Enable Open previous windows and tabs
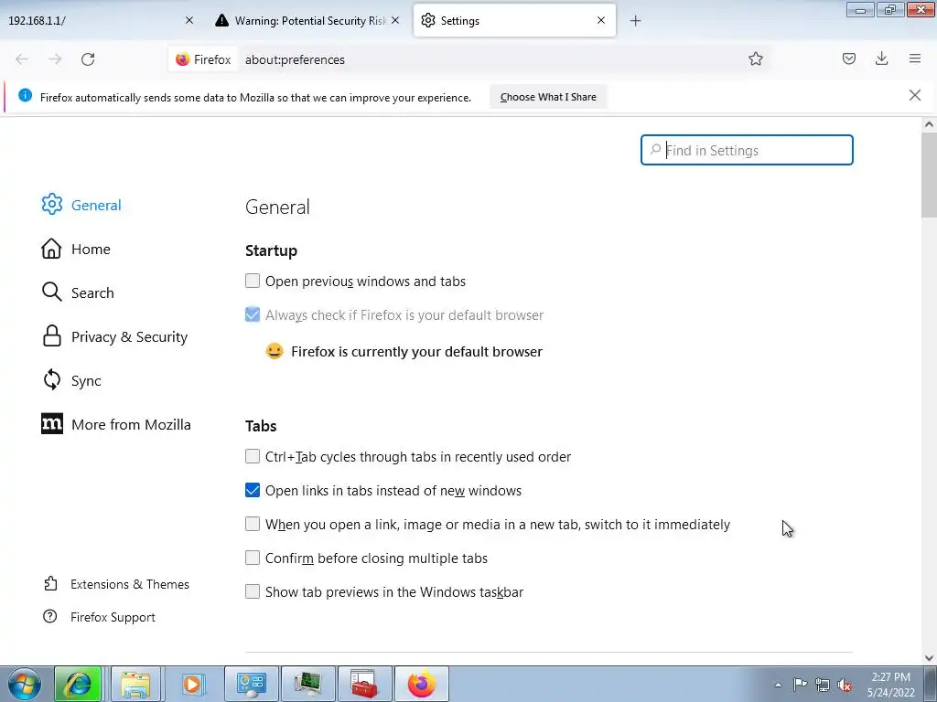The width and height of the screenshot is (937, 702). [253, 281]
